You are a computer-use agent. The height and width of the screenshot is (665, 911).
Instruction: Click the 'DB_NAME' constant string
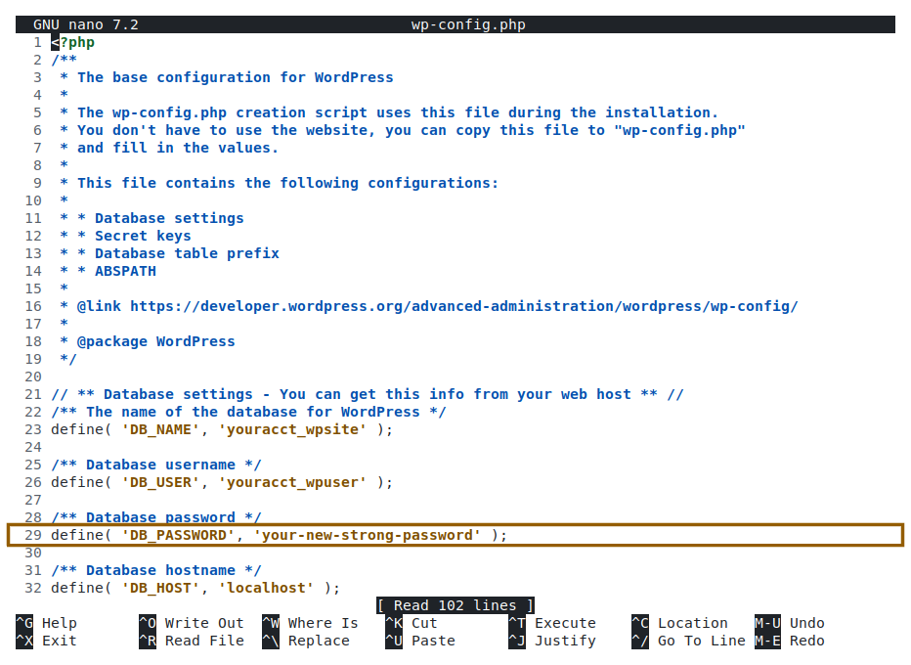(x=160, y=429)
